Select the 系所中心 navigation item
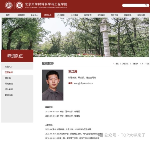This screenshot has height=141, width=150. tap(34, 15)
